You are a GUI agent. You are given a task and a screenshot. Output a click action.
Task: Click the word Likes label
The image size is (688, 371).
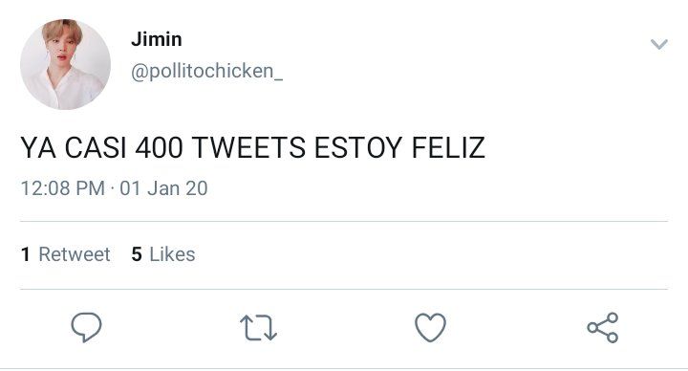pos(172,254)
